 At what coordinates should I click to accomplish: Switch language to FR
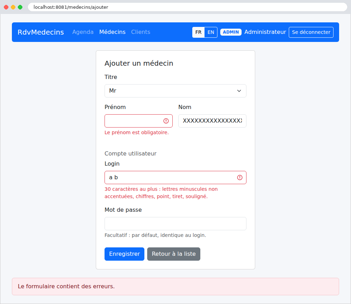click(x=198, y=32)
